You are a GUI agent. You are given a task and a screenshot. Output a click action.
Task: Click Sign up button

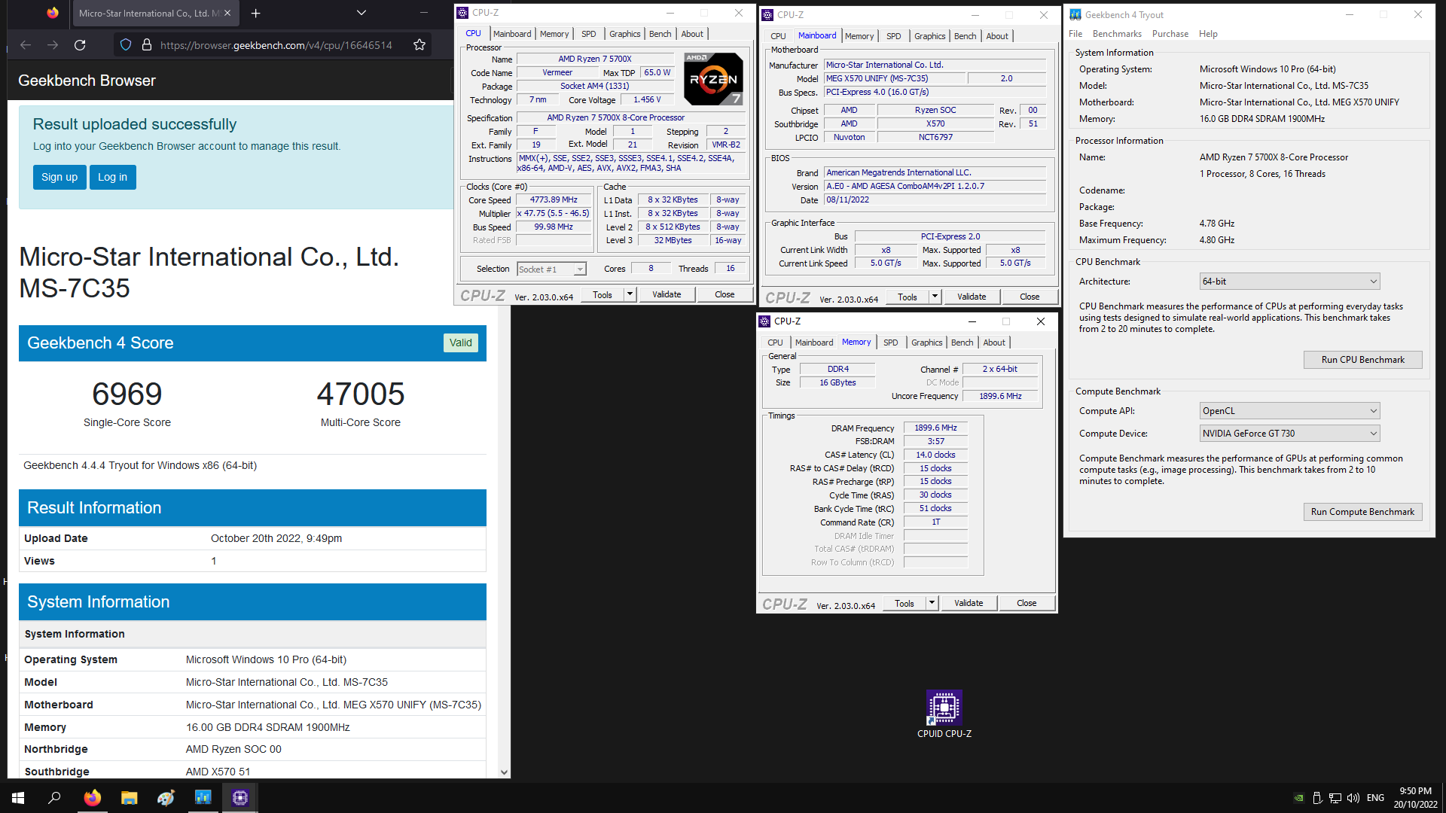coord(59,177)
